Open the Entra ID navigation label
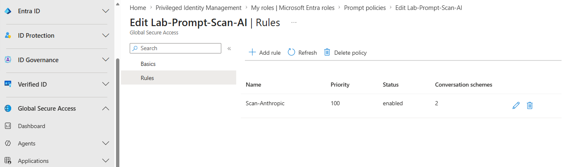 pos(29,11)
